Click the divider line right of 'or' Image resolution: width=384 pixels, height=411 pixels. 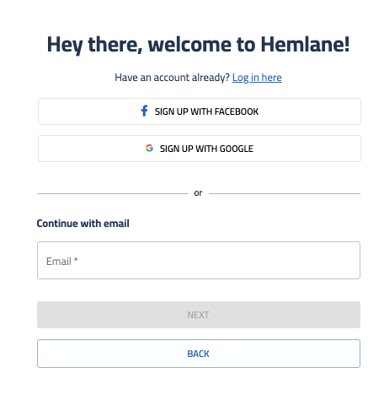point(285,193)
